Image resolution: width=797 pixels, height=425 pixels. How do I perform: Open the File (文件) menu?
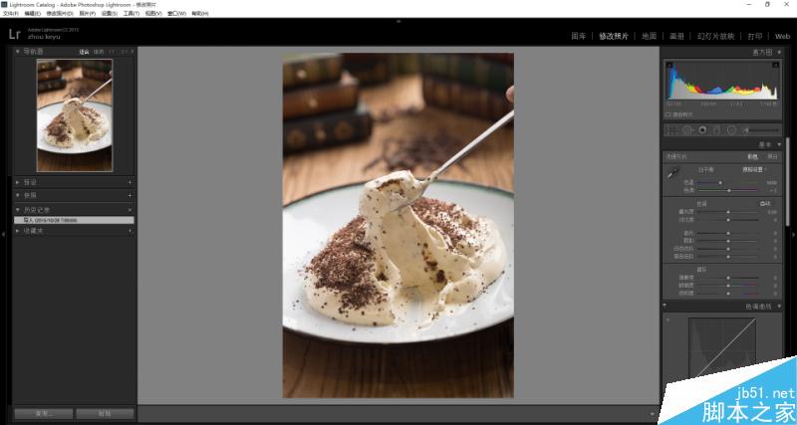[11, 14]
